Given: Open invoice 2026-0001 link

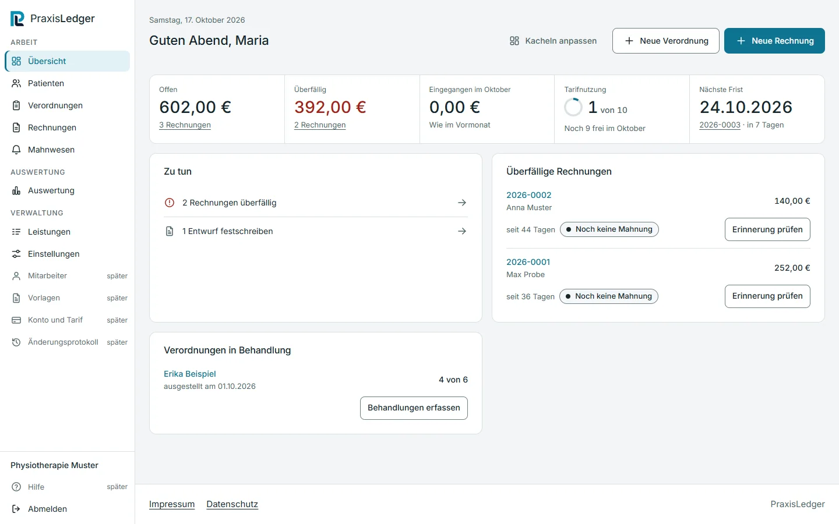Looking at the screenshot, I should tap(528, 262).
